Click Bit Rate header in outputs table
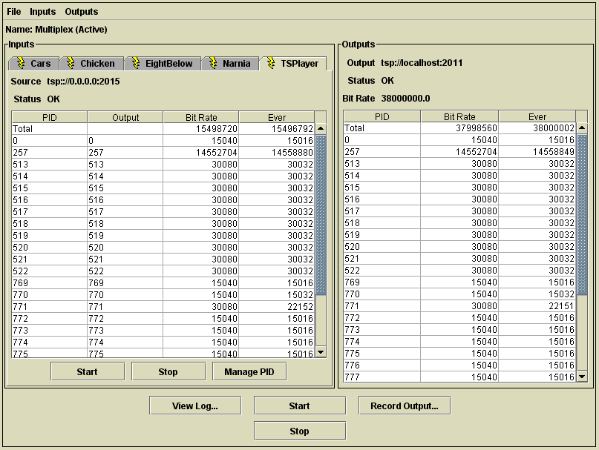This screenshot has width=599, height=450. (459, 116)
